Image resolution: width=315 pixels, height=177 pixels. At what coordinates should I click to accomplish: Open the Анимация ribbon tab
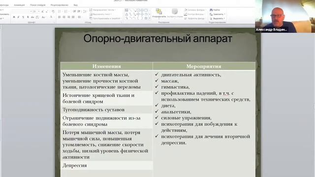click(19, 4)
